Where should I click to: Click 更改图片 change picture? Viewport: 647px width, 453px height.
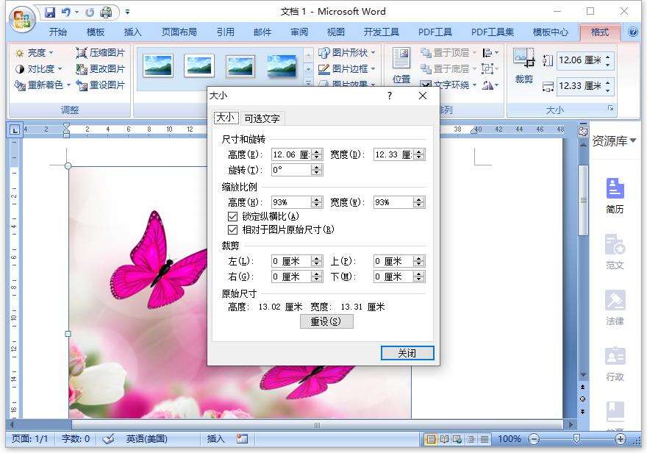tap(100, 69)
